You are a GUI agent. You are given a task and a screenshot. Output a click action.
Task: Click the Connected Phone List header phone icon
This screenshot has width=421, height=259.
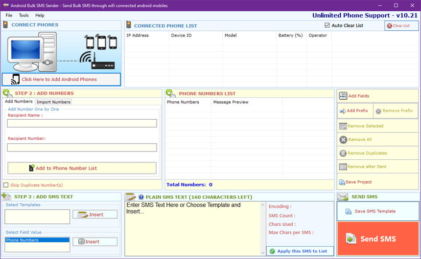(129, 24)
